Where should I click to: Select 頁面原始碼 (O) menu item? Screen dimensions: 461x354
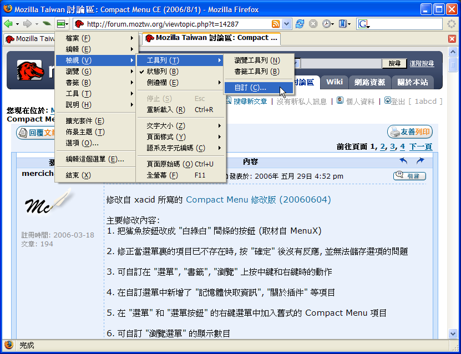point(180,164)
